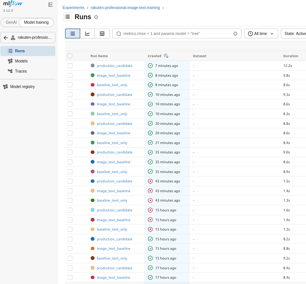Screen dimensions: 306x284
Task: Select the GenAI mode tab
Action: point(11,22)
